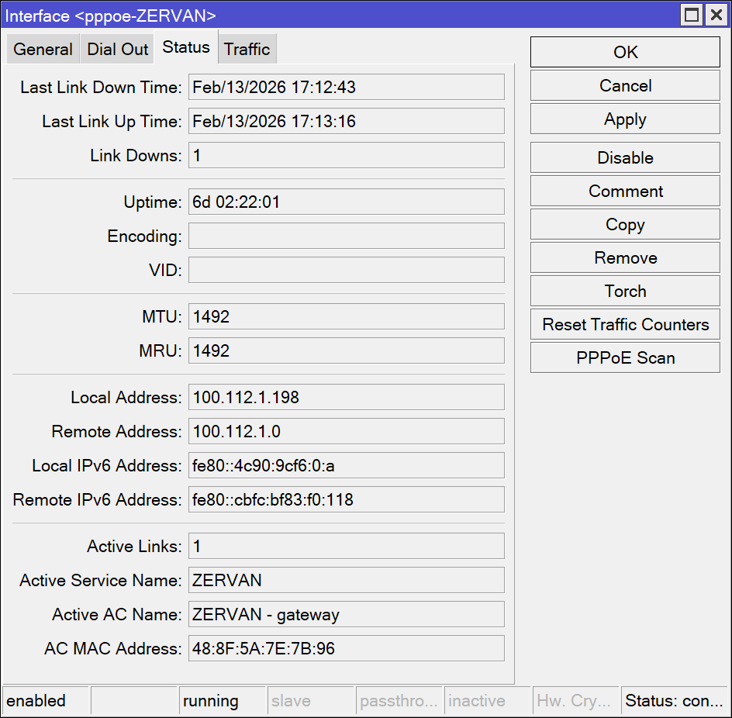Select the Uptime value field
The image size is (732, 718).
click(x=346, y=202)
